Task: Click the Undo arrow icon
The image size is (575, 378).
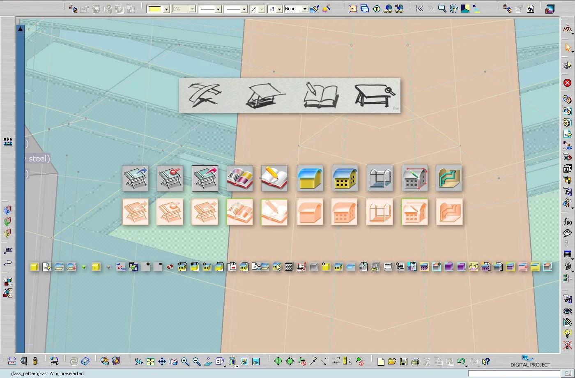Action: (x=461, y=362)
